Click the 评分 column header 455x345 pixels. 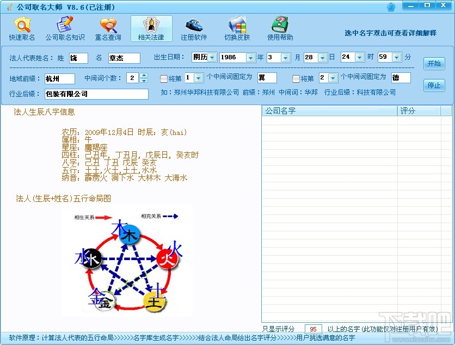pyautogui.click(x=419, y=111)
